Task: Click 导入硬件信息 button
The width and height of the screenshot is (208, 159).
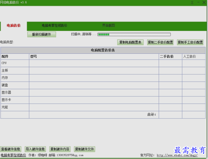Action: [x=35, y=149]
